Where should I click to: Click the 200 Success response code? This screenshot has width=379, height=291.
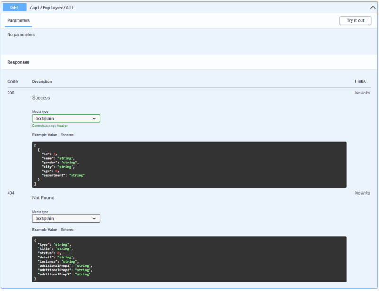click(10, 93)
